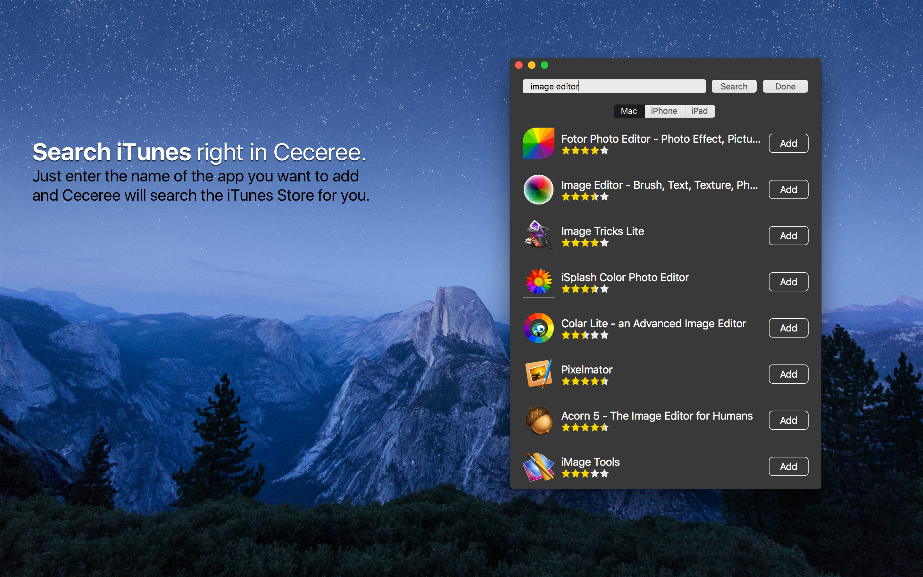This screenshot has height=577, width=923.
Task: Switch to the iPad platform tab
Action: (x=699, y=111)
